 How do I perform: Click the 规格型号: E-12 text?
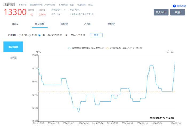point(58,10)
